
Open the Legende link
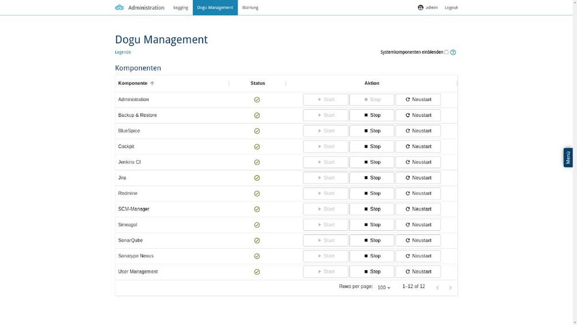point(123,53)
